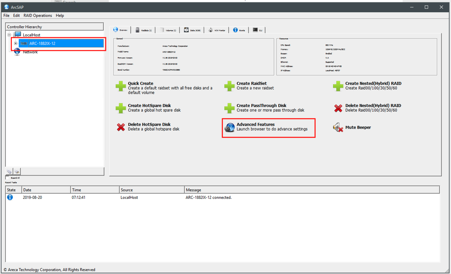This screenshot has height=274, width=451.
Task: Click the blue info icon in the State column
Action: (10, 198)
